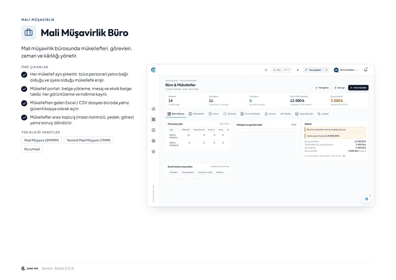Toggle the light/dark theme sun icon
The width and height of the screenshot is (396, 280).
coord(266,70)
